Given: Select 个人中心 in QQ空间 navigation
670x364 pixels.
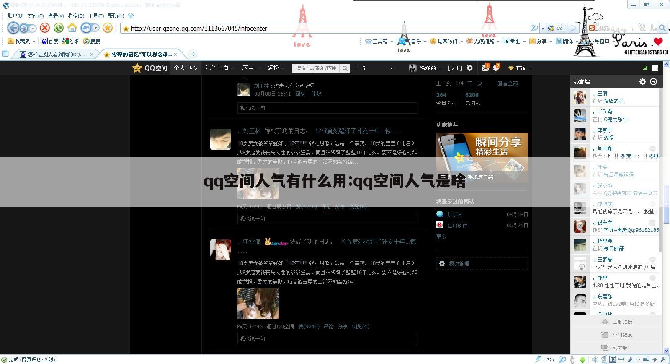Looking at the screenshot, I should pyautogui.click(x=185, y=68).
